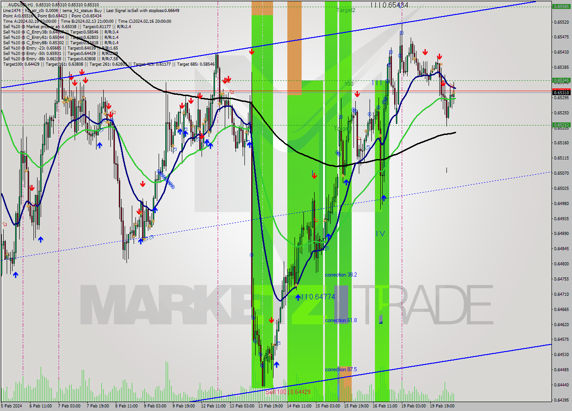
Task: Select the '14 Feb 11:00' time axis label
Action: coord(299,407)
